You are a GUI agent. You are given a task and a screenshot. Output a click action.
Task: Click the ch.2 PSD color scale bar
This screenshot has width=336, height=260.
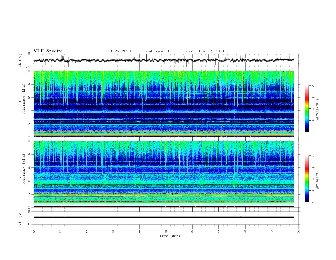[307, 179]
